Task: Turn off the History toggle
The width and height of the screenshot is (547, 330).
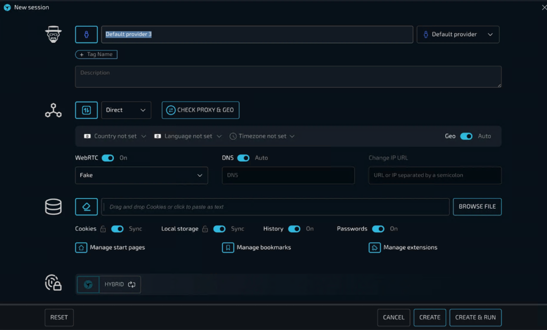Action: (294, 229)
